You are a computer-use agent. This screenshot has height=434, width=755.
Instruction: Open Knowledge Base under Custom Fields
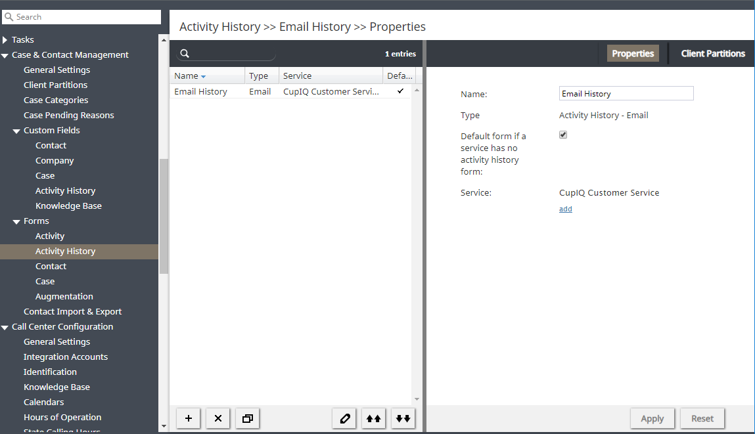coord(68,206)
